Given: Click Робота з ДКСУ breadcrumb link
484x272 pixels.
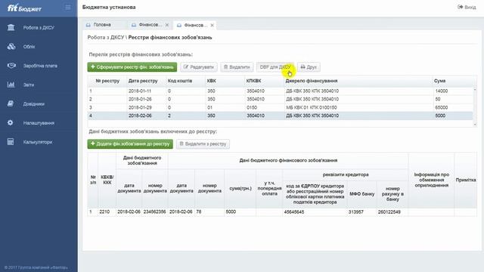Looking at the screenshot, I should pos(106,38).
